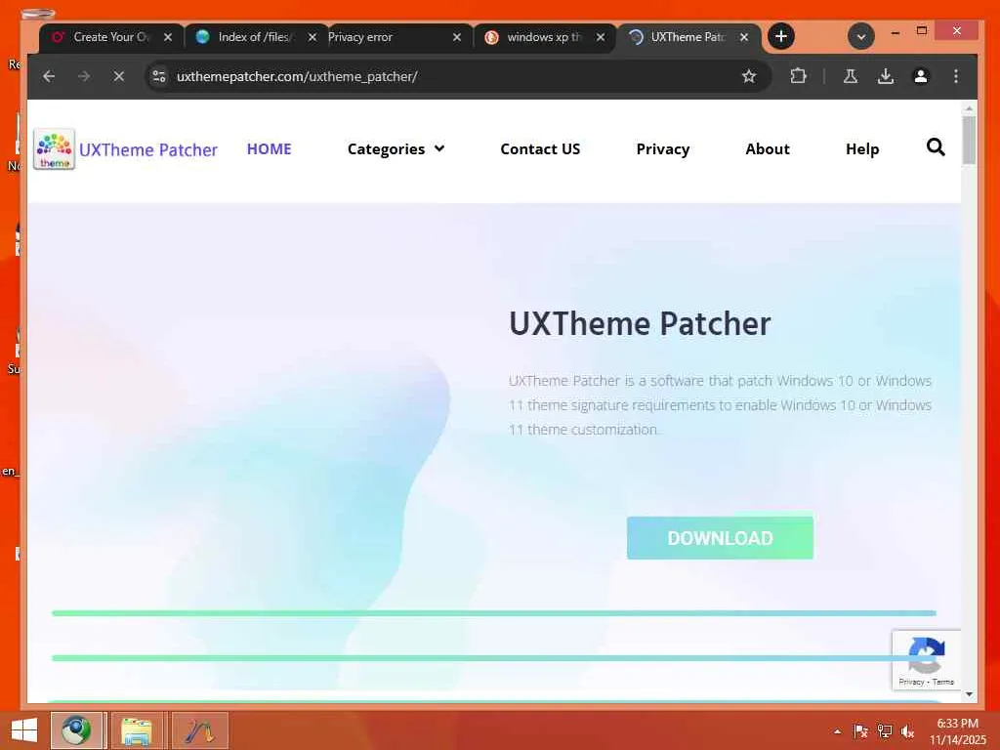Click the network tray icon

tap(885, 731)
